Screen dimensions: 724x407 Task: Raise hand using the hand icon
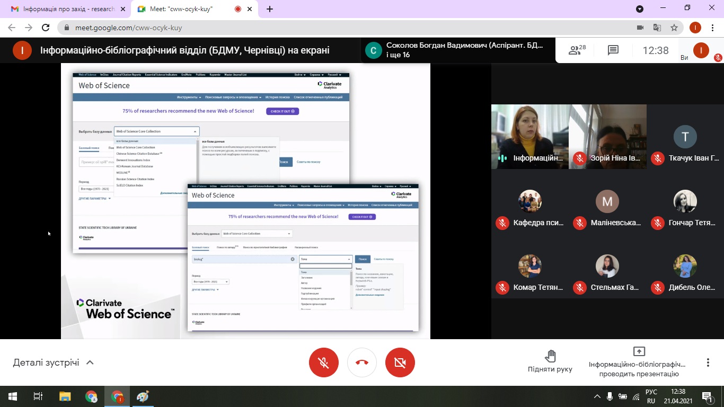tap(550, 356)
